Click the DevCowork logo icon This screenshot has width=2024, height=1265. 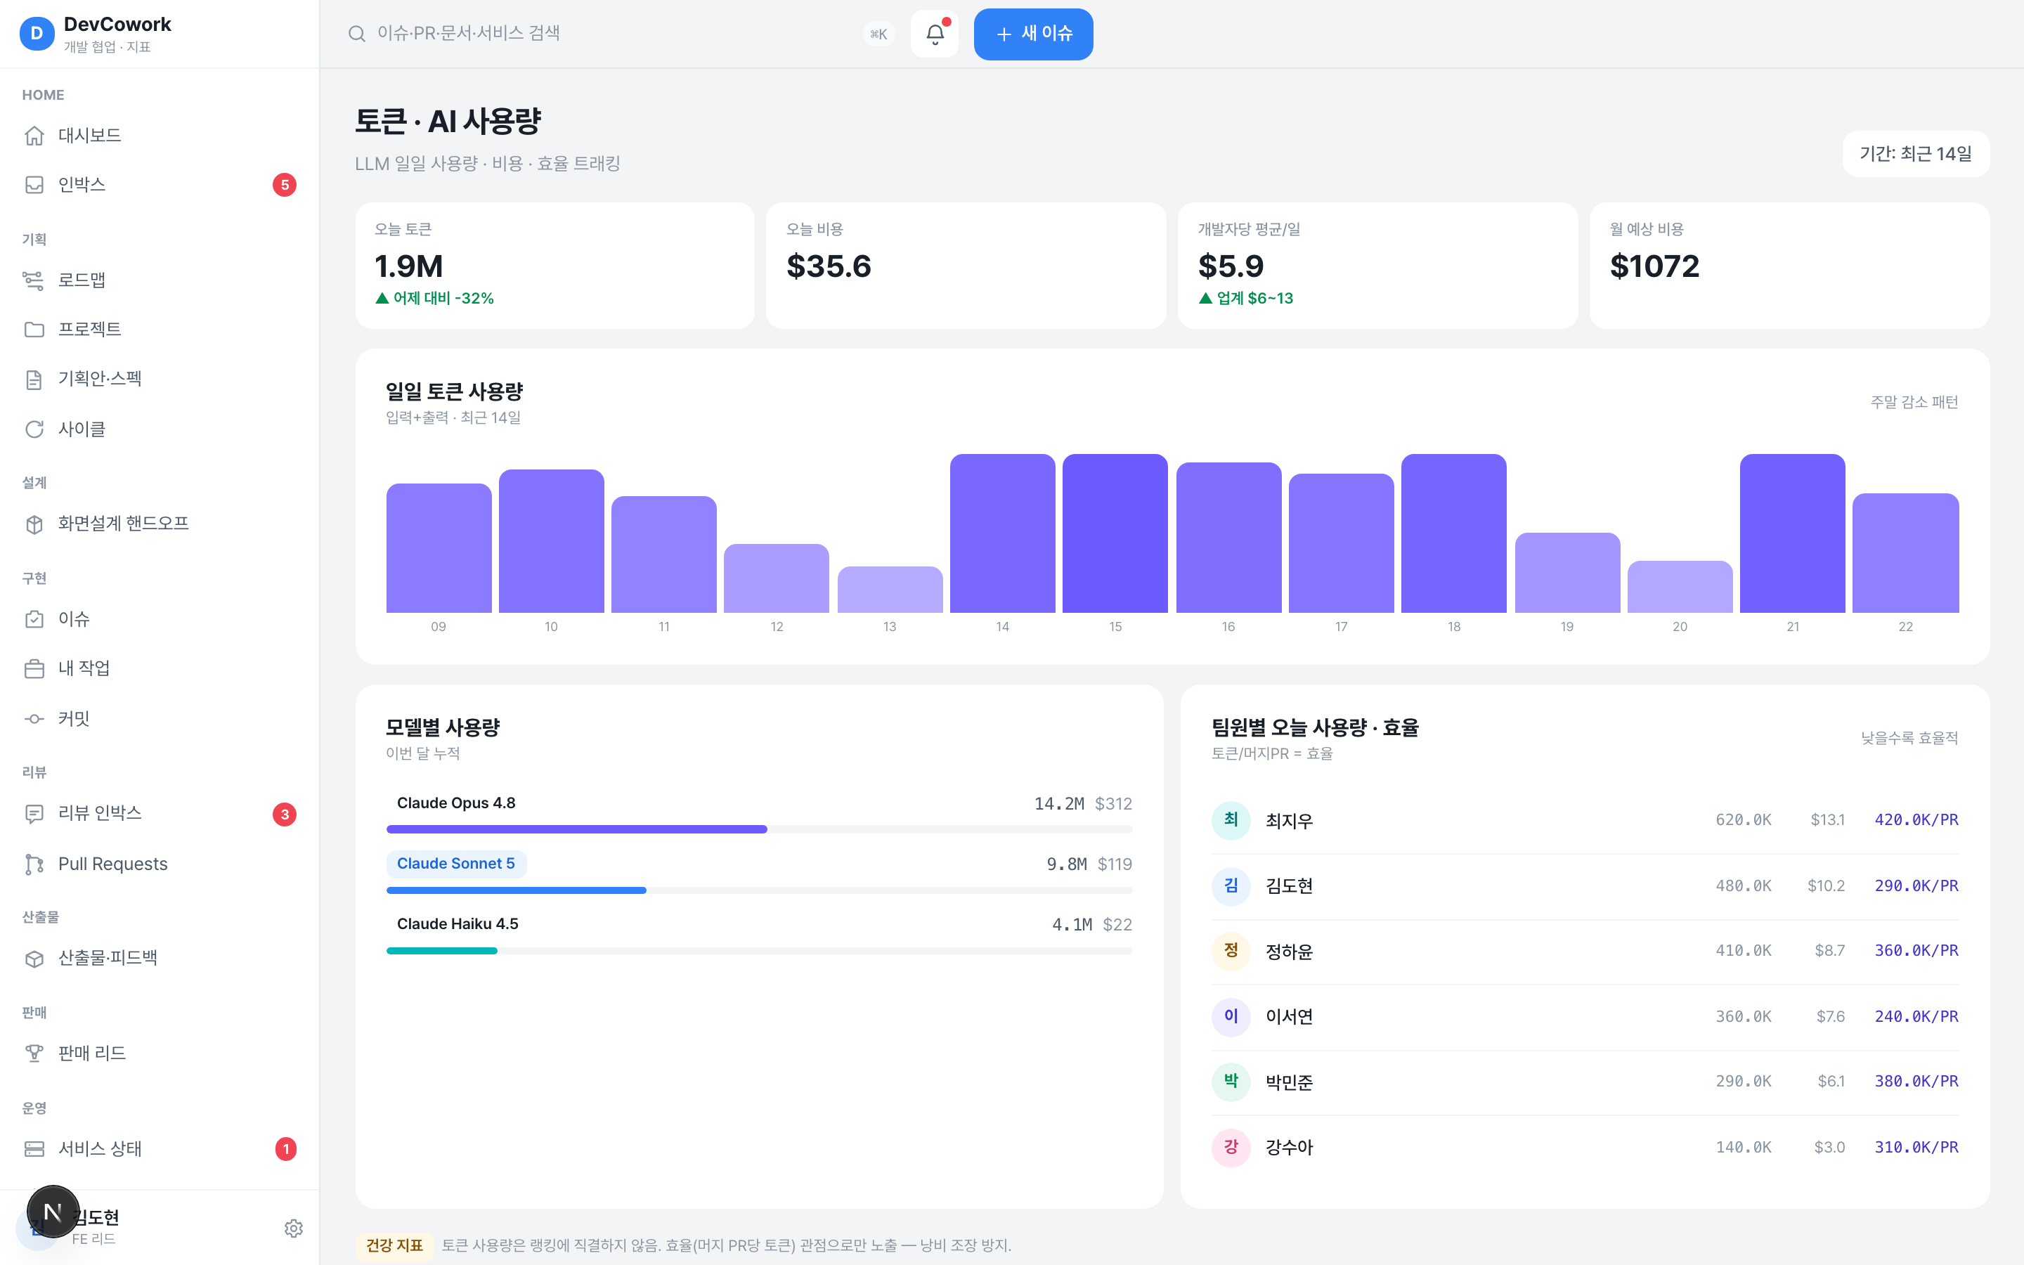(37, 34)
